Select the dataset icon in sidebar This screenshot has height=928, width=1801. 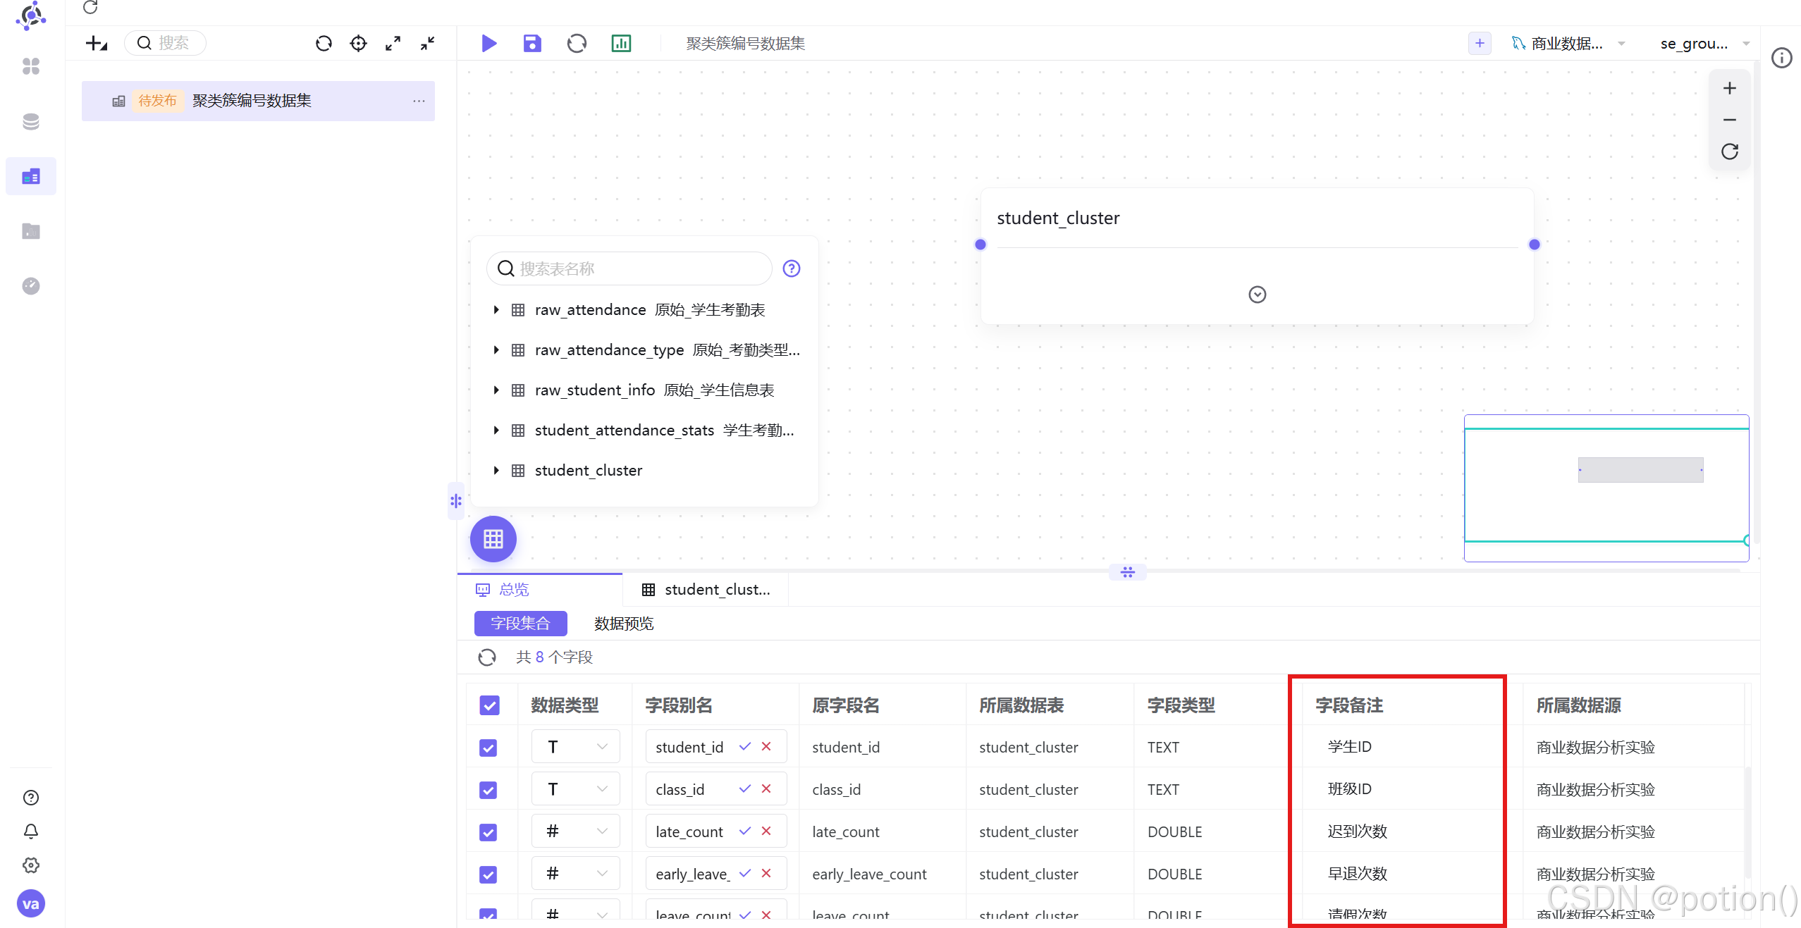pos(31,176)
